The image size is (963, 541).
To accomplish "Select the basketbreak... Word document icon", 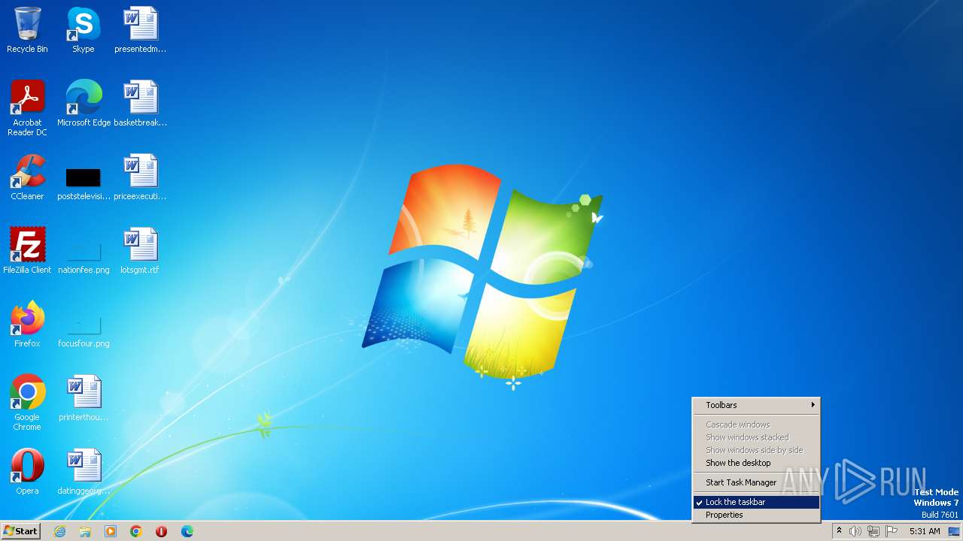I will click(140, 104).
